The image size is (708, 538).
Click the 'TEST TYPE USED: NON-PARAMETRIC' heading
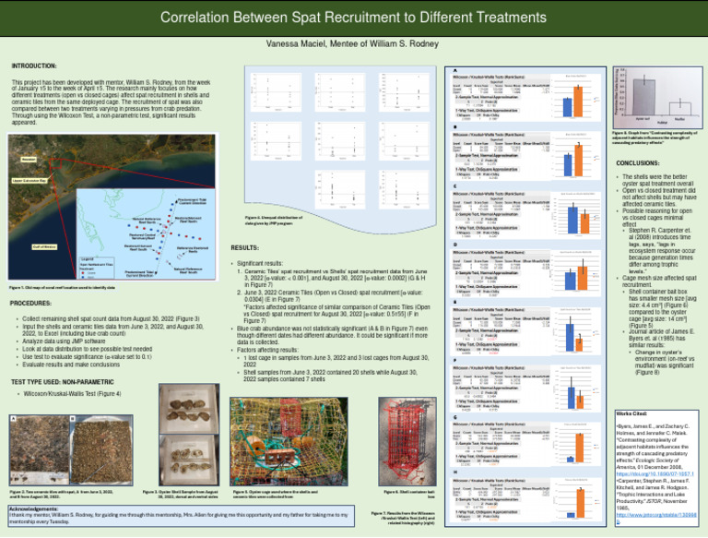pos(63,381)
